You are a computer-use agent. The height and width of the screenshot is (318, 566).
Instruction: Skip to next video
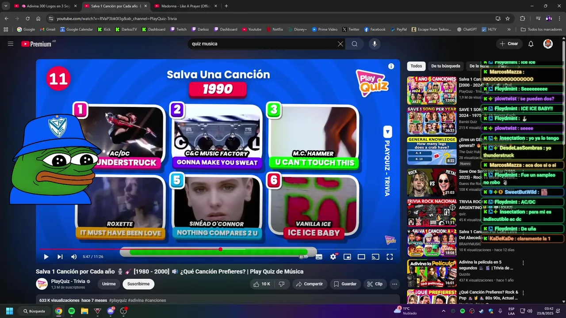coord(60,257)
